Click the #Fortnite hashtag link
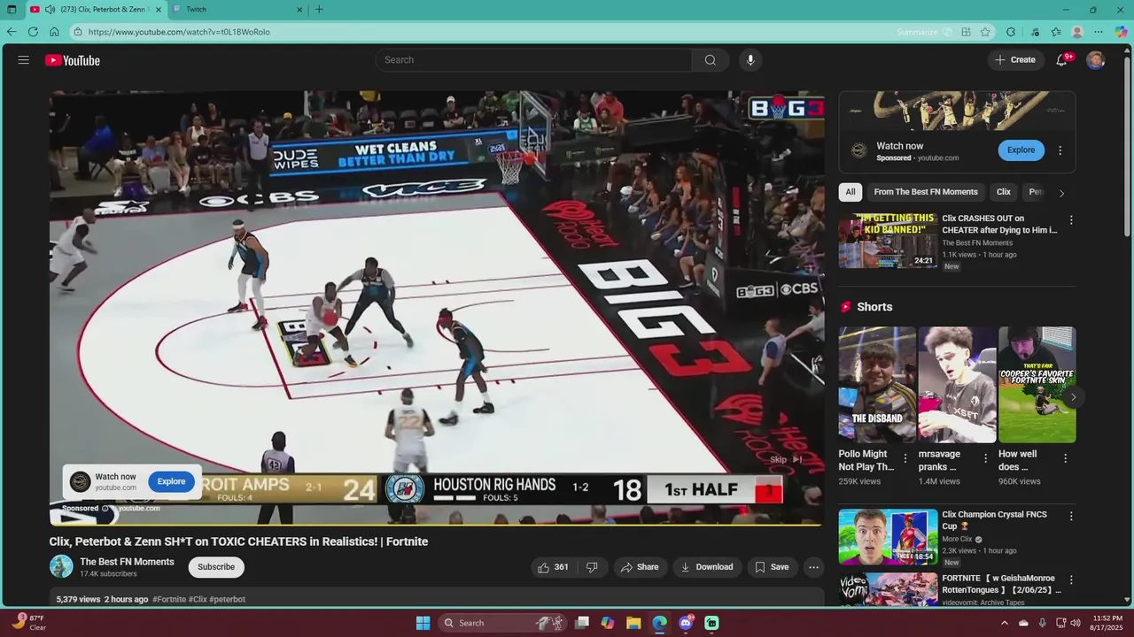1134x637 pixels. pyautogui.click(x=169, y=600)
